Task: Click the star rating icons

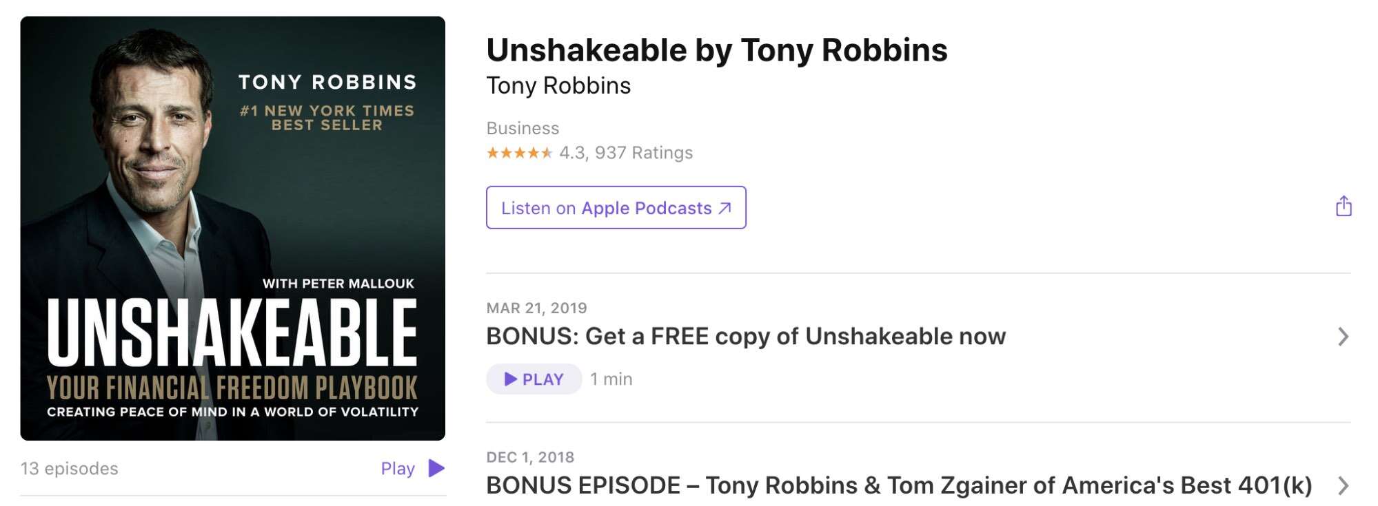Action: point(517,153)
